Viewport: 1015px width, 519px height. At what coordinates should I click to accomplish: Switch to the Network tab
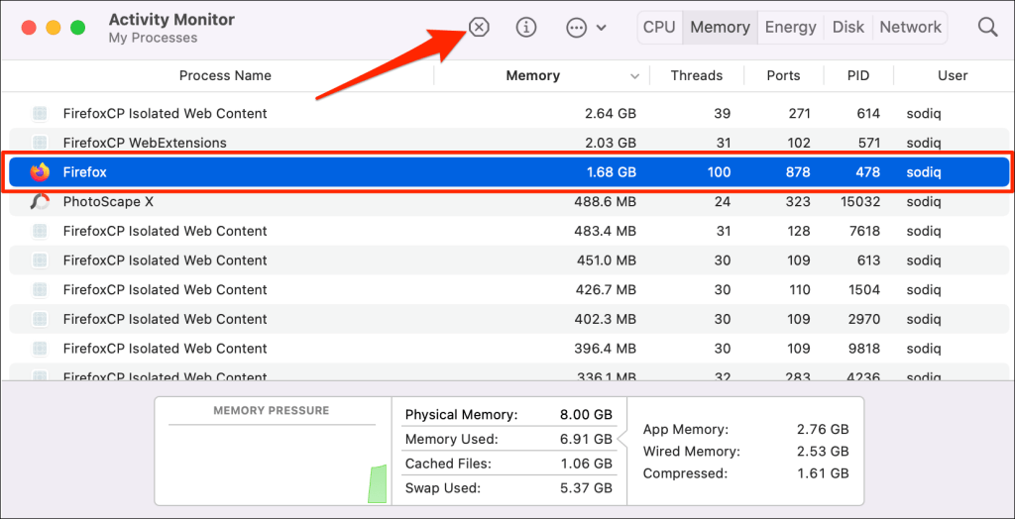tap(910, 27)
